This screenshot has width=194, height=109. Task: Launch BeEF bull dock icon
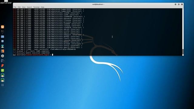pyautogui.click(x=2, y=61)
